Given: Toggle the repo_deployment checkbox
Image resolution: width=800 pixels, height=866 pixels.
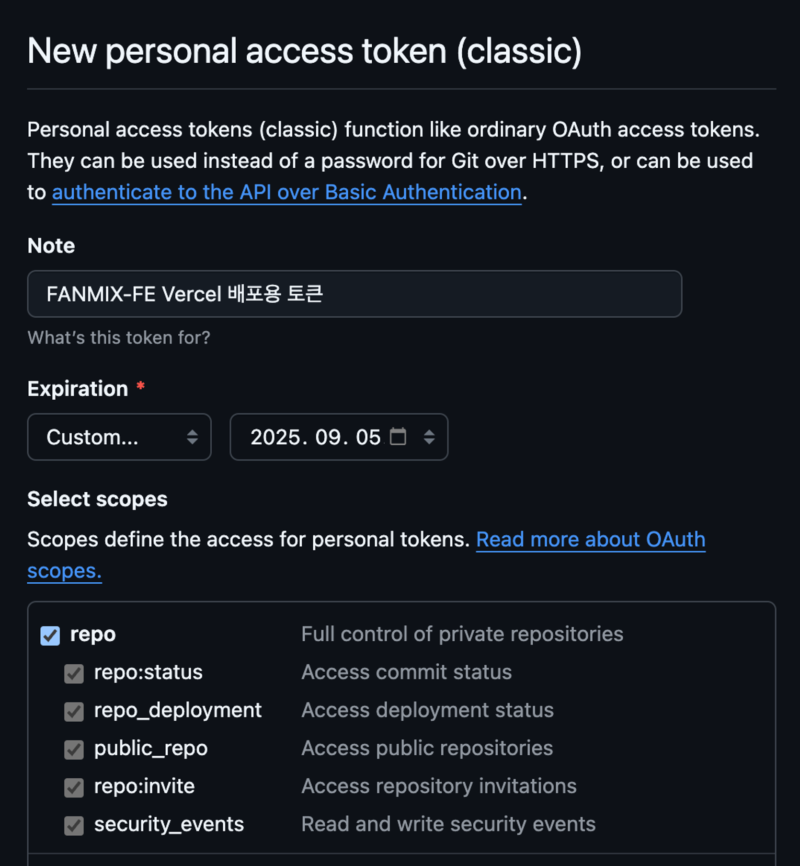Looking at the screenshot, I should coord(73,711).
